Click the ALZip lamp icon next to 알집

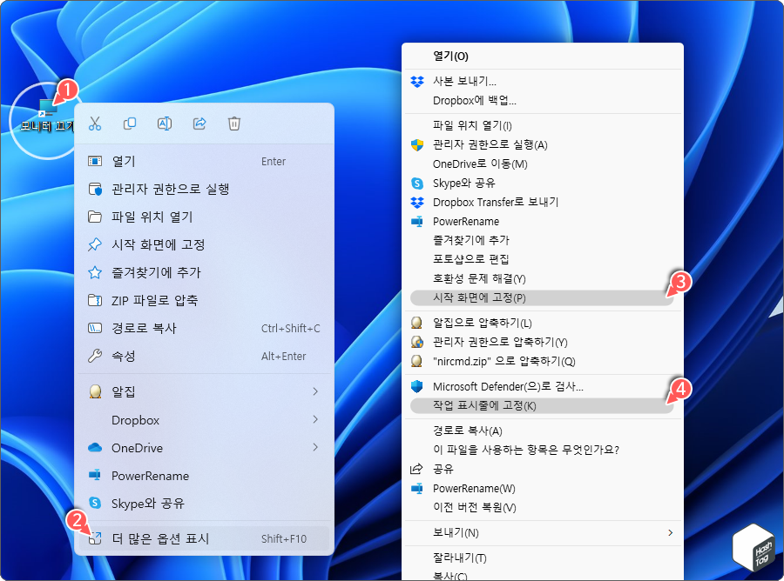(97, 391)
